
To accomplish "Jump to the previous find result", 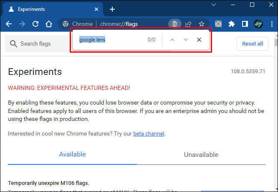I will pos(172,40).
